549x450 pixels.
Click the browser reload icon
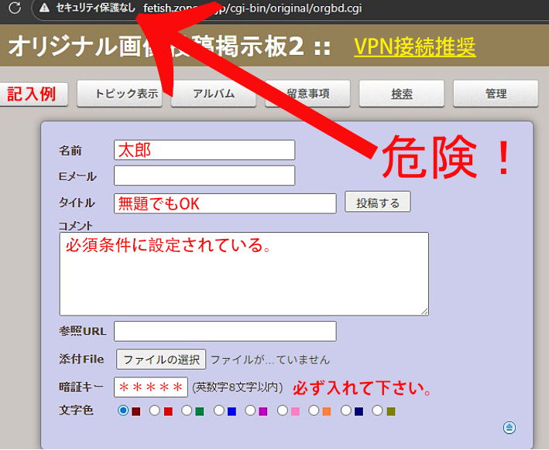point(13,9)
